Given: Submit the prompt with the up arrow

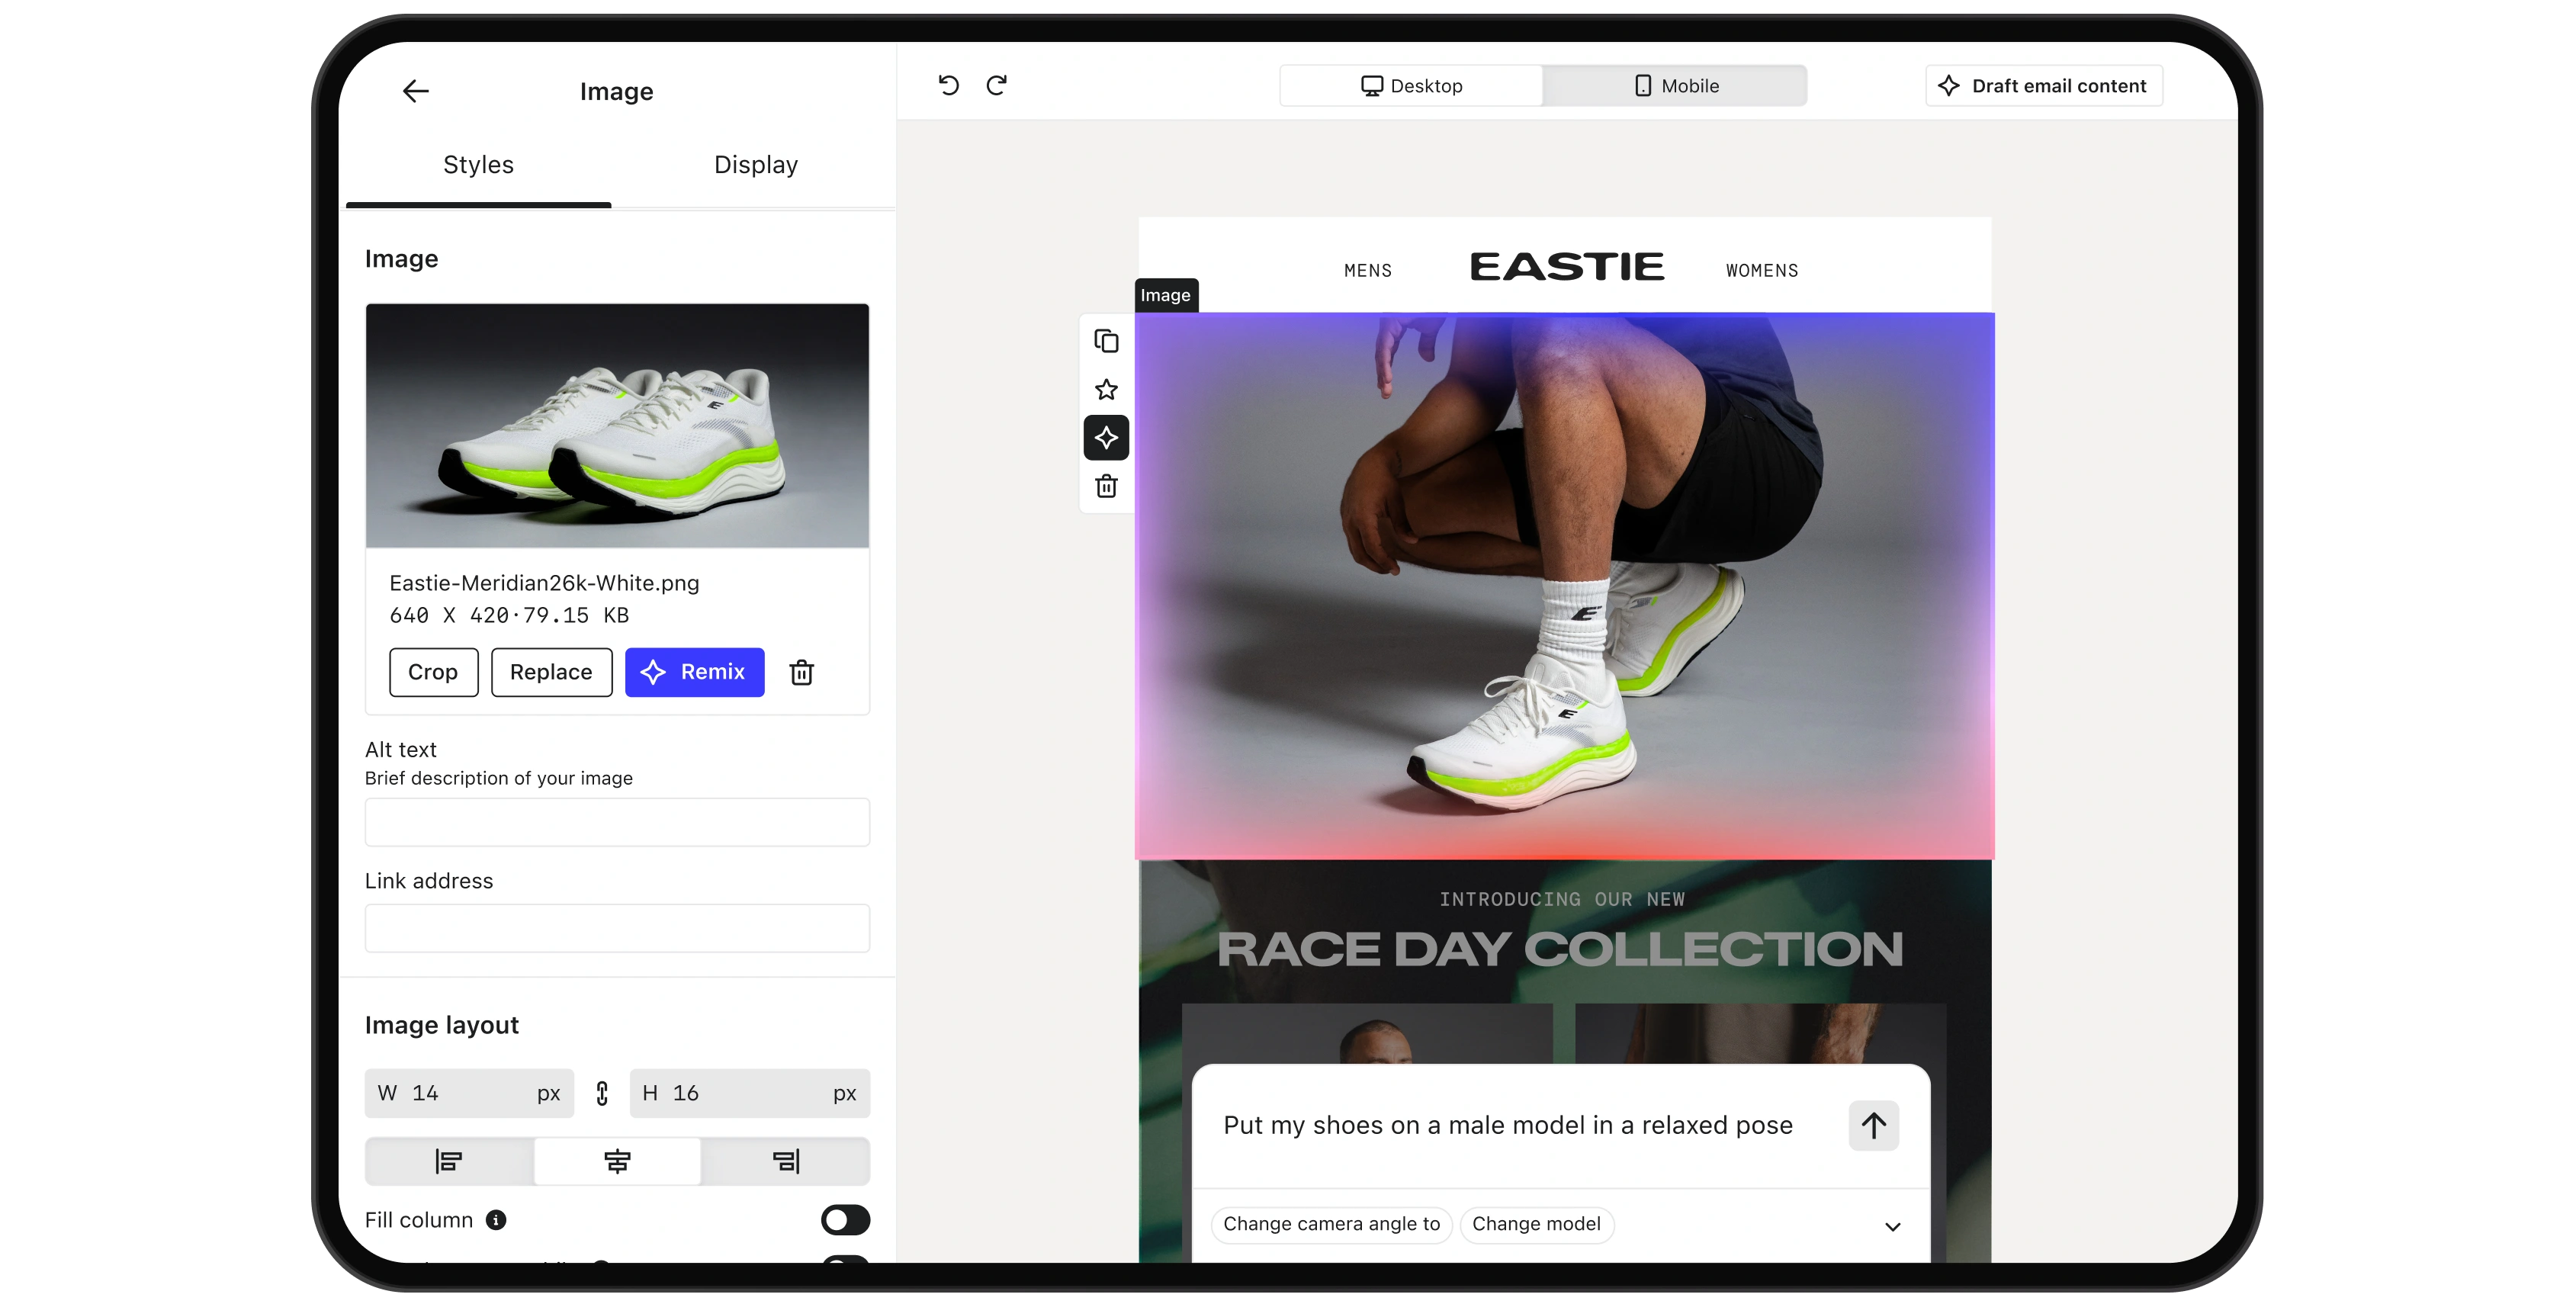Looking at the screenshot, I should [x=1873, y=1125].
